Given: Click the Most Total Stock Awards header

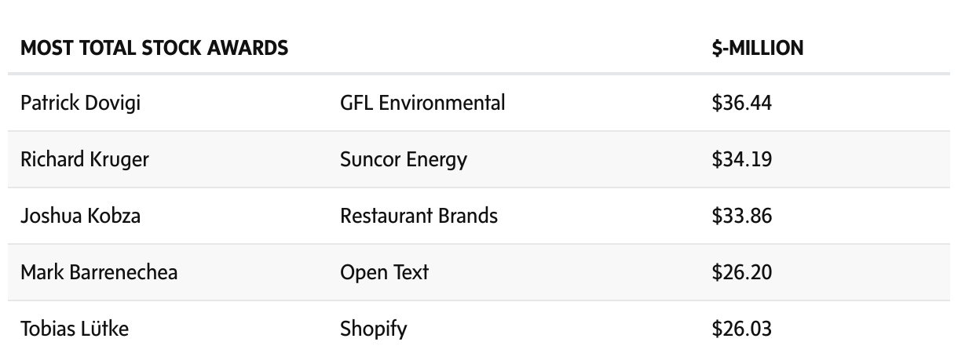Looking at the screenshot, I should (154, 49).
